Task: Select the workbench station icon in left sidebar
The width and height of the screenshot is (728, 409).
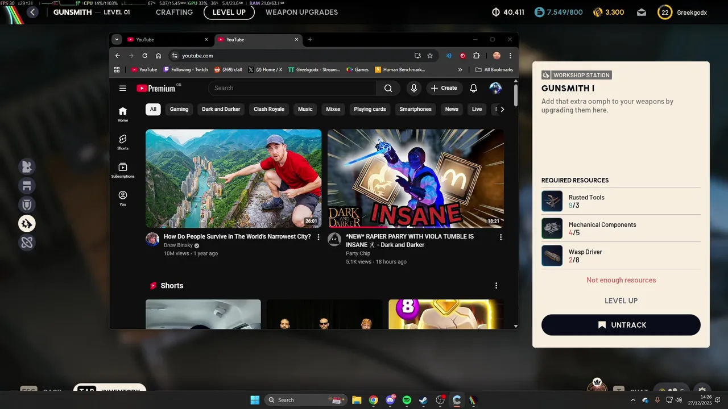Action: click(x=27, y=186)
